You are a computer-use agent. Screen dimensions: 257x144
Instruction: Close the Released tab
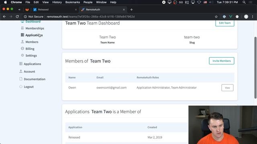click(x=76, y=10)
